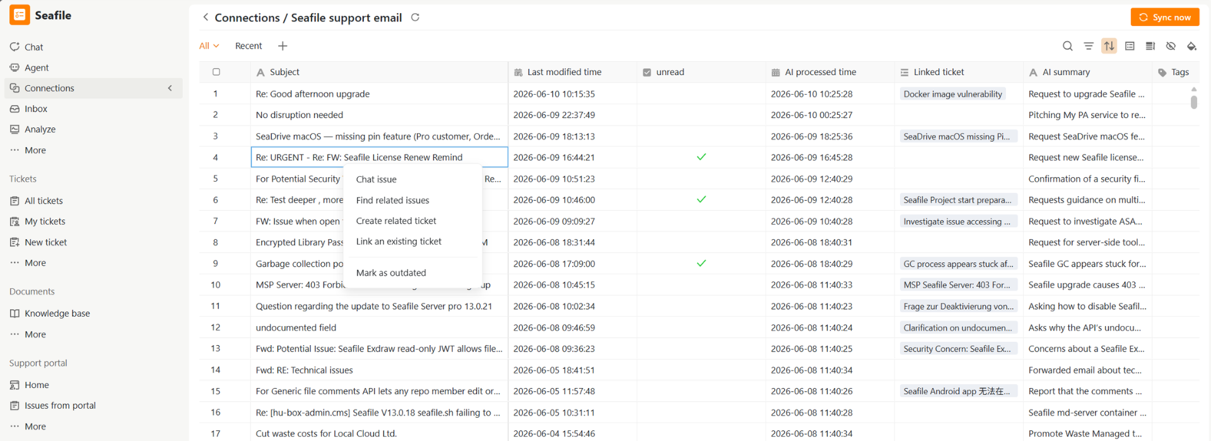Go back using the left chevron

(206, 18)
